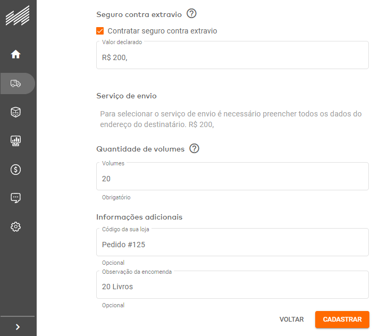Open the settings gear icon
Image resolution: width=388 pixels, height=336 pixels.
click(x=16, y=226)
